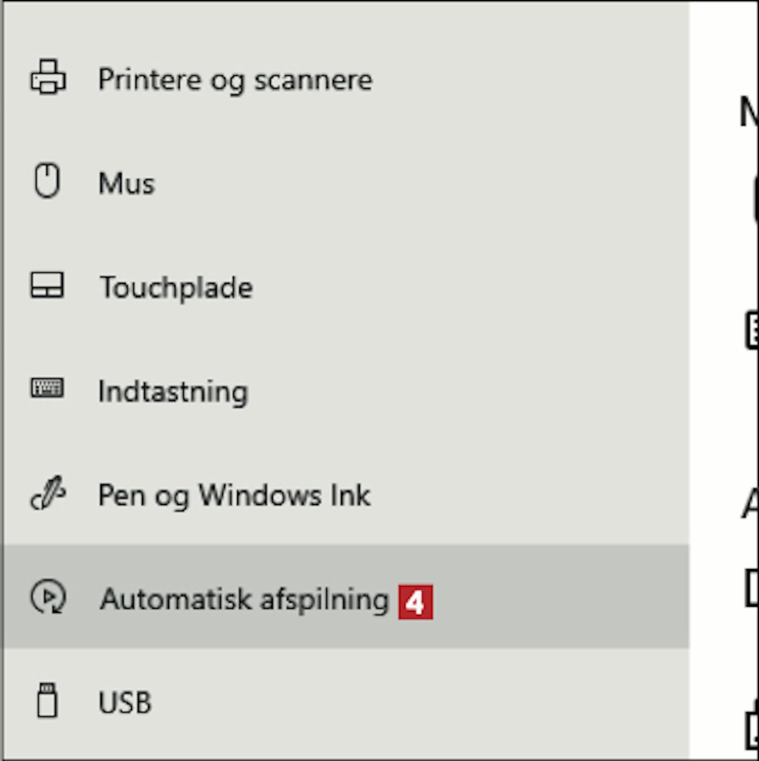Click the keyboard icon beside Indtastning

(x=47, y=389)
